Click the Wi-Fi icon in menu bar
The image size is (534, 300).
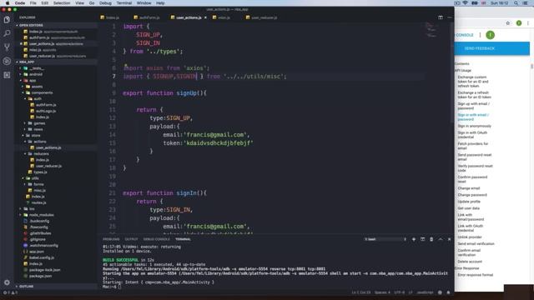click(x=466, y=3)
